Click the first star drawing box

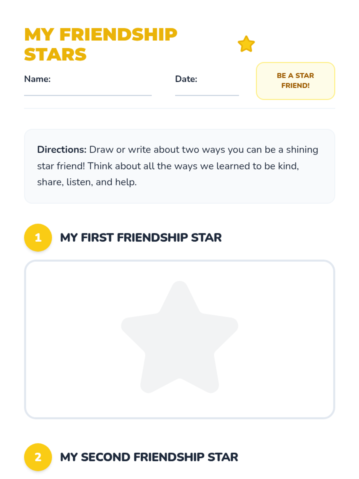click(180, 339)
